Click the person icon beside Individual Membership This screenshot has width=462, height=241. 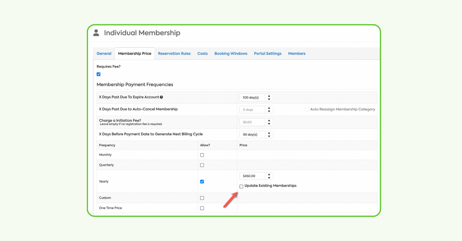pos(96,32)
